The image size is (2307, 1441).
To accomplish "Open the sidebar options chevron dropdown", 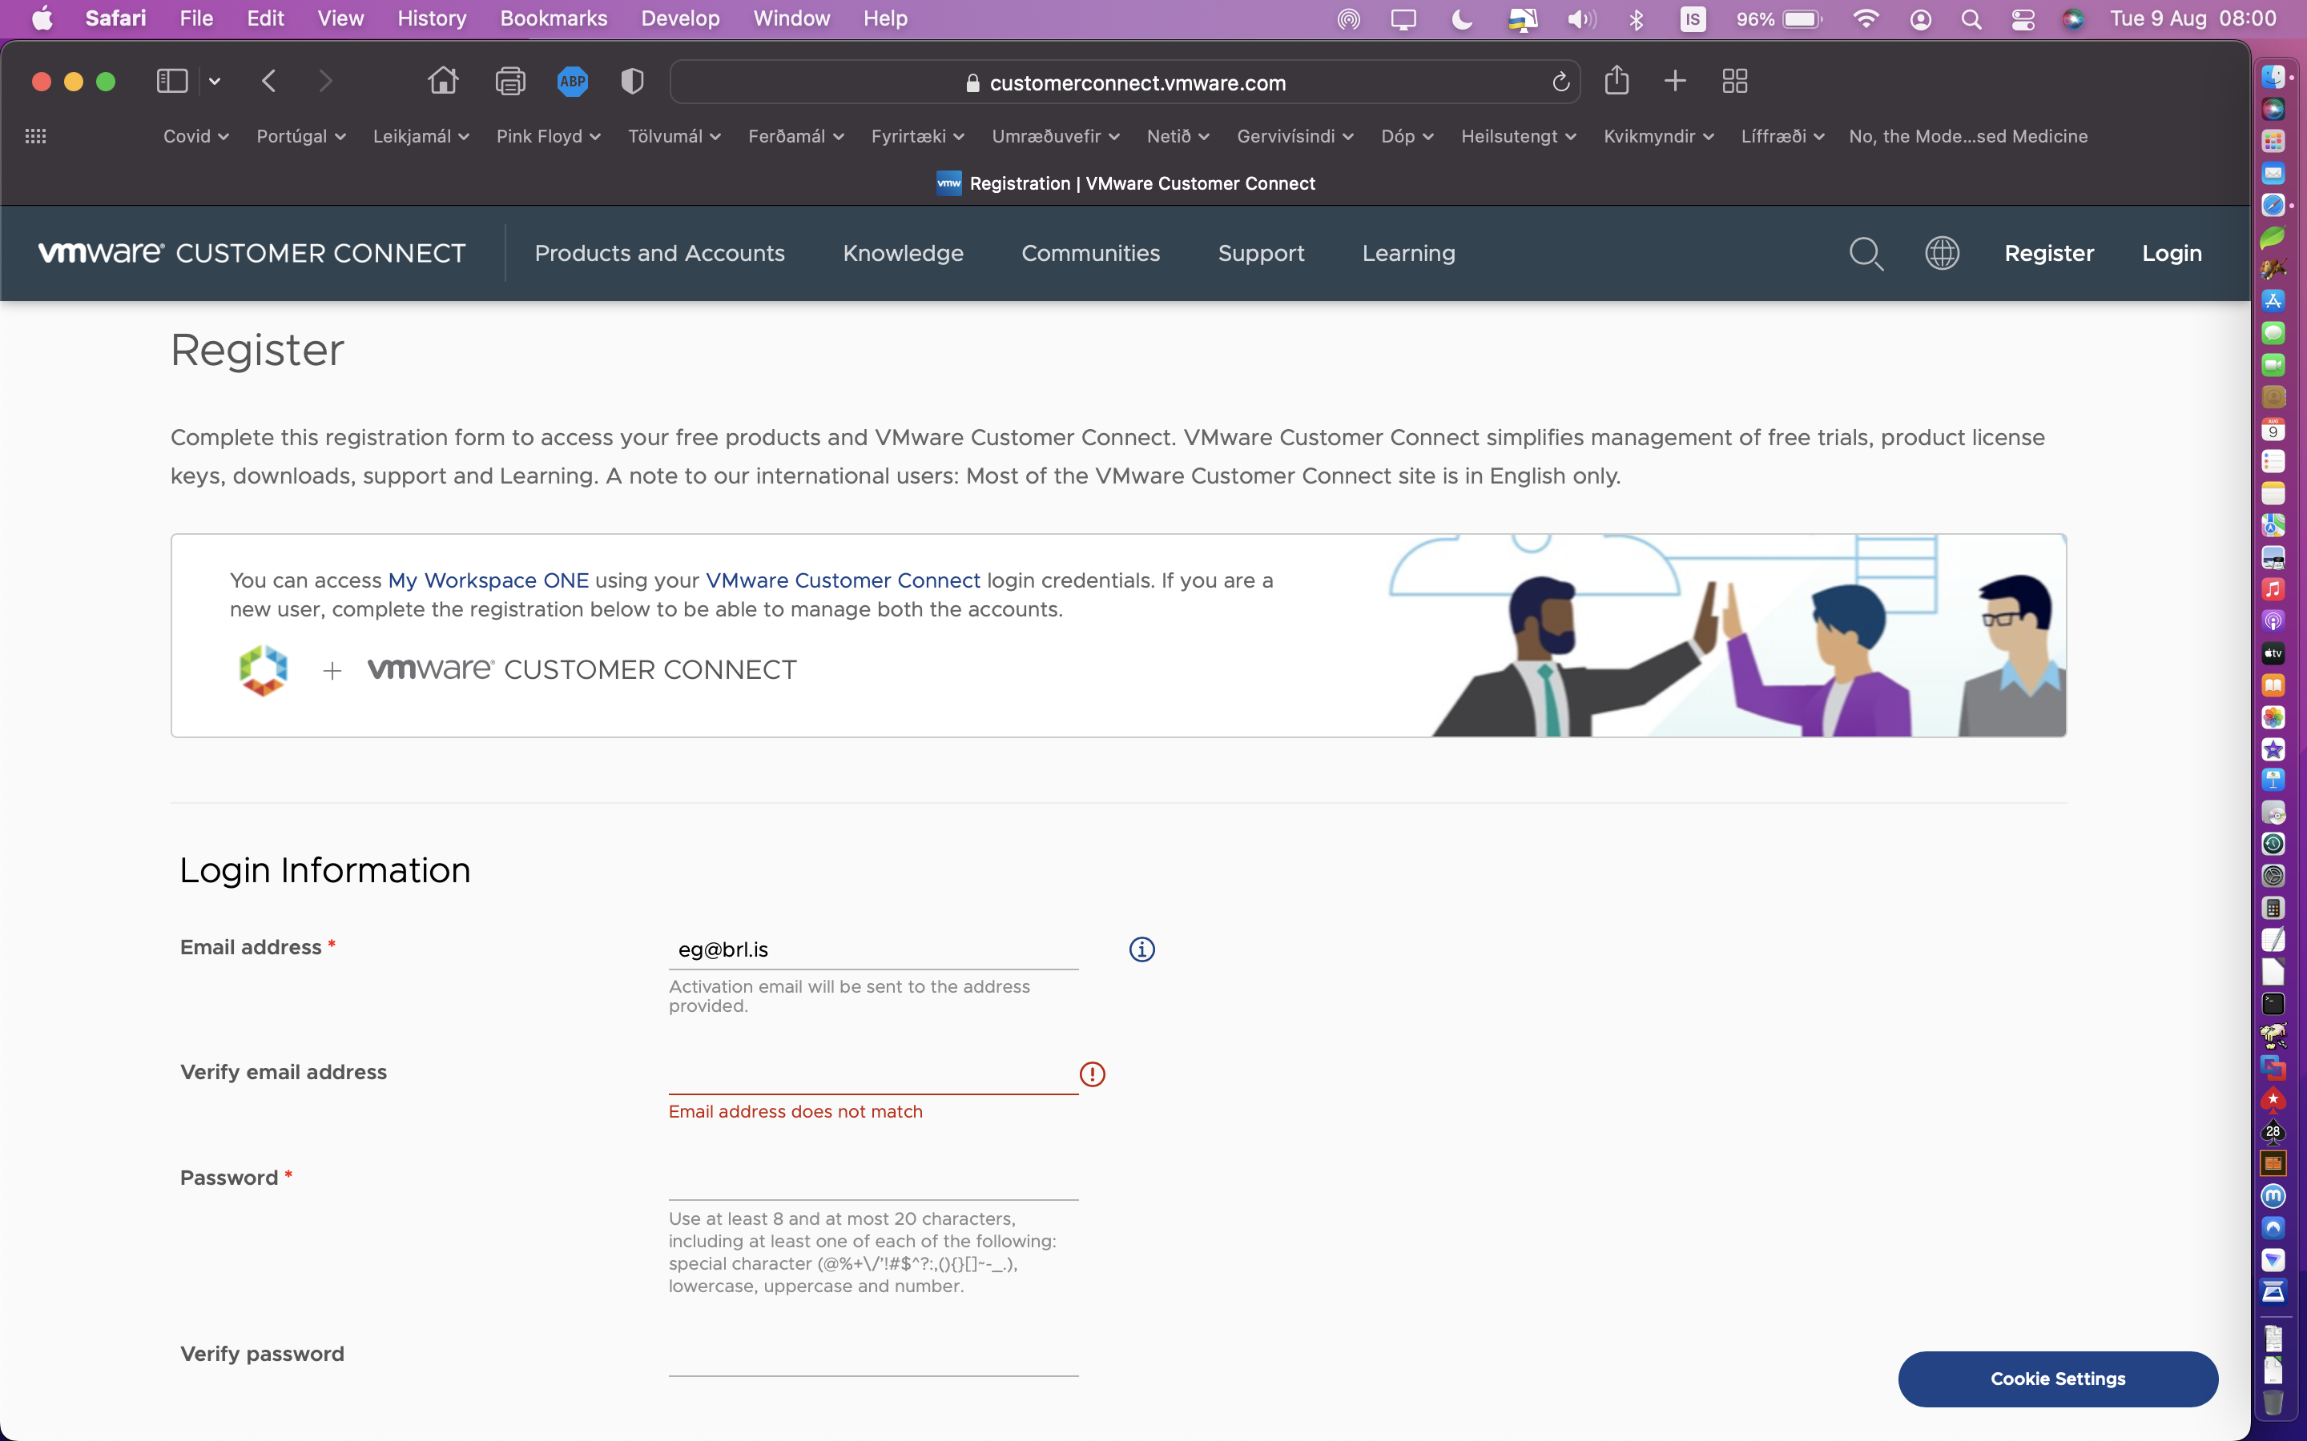I will tap(215, 82).
